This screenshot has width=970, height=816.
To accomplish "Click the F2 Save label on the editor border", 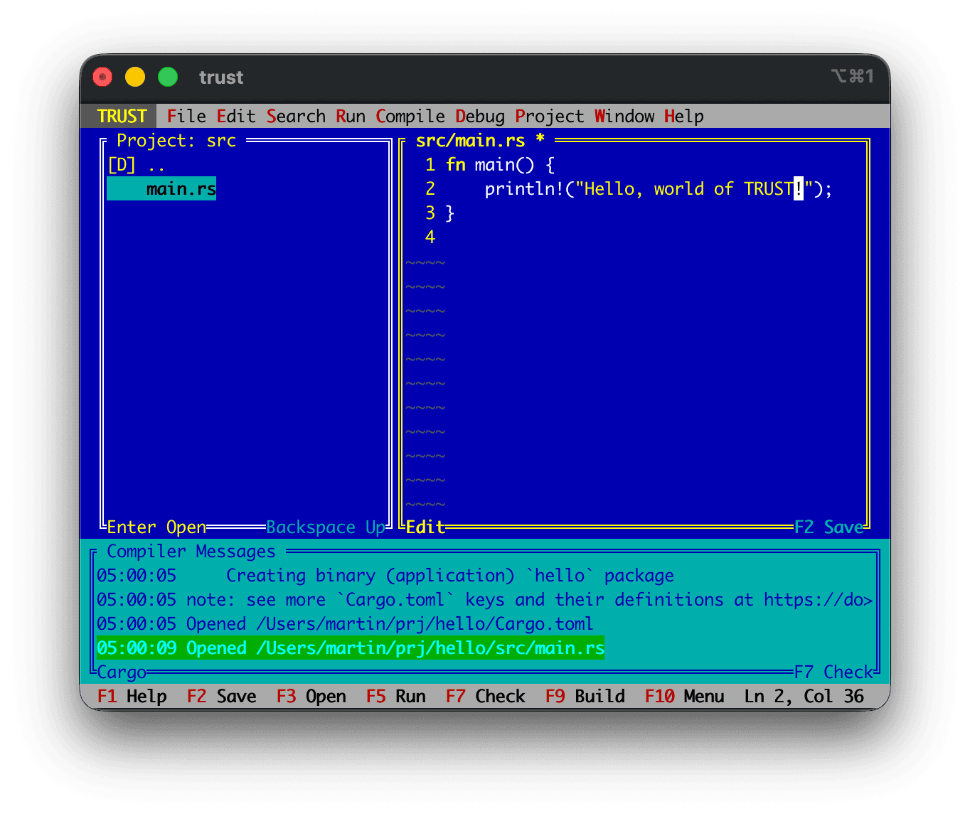I will 828,527.
